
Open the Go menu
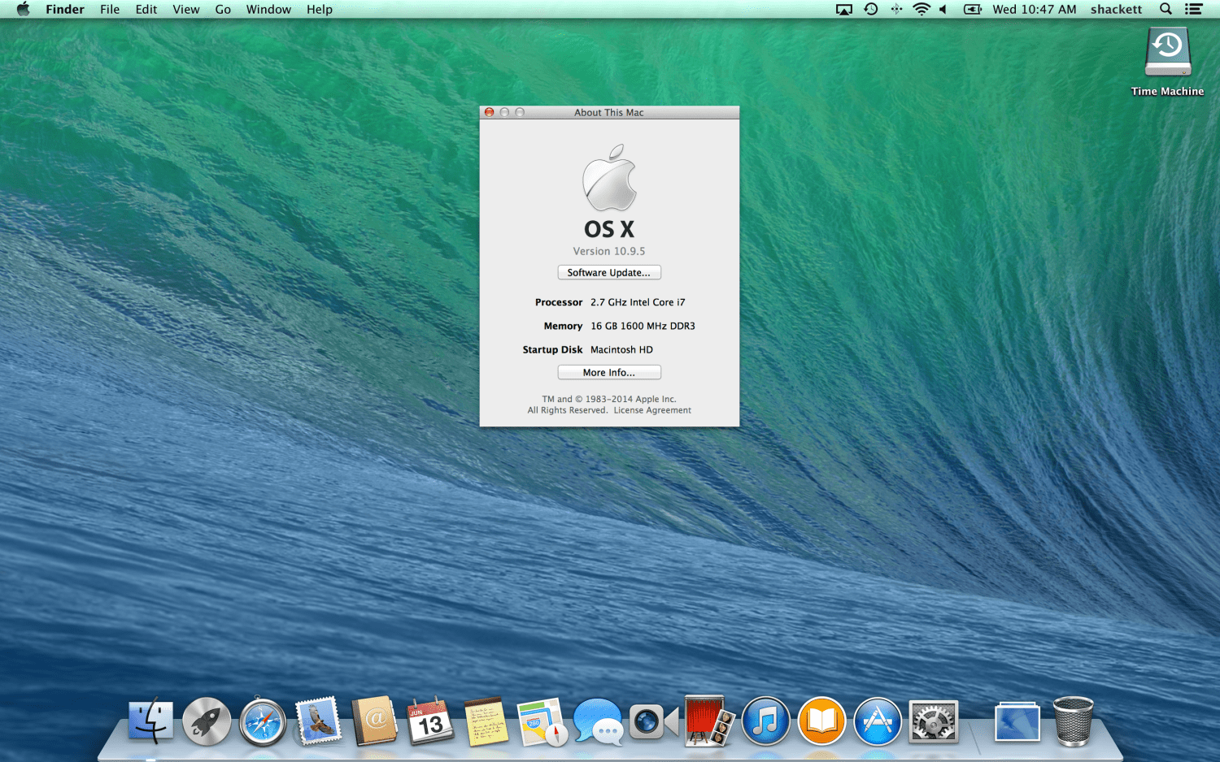[223, 10]
